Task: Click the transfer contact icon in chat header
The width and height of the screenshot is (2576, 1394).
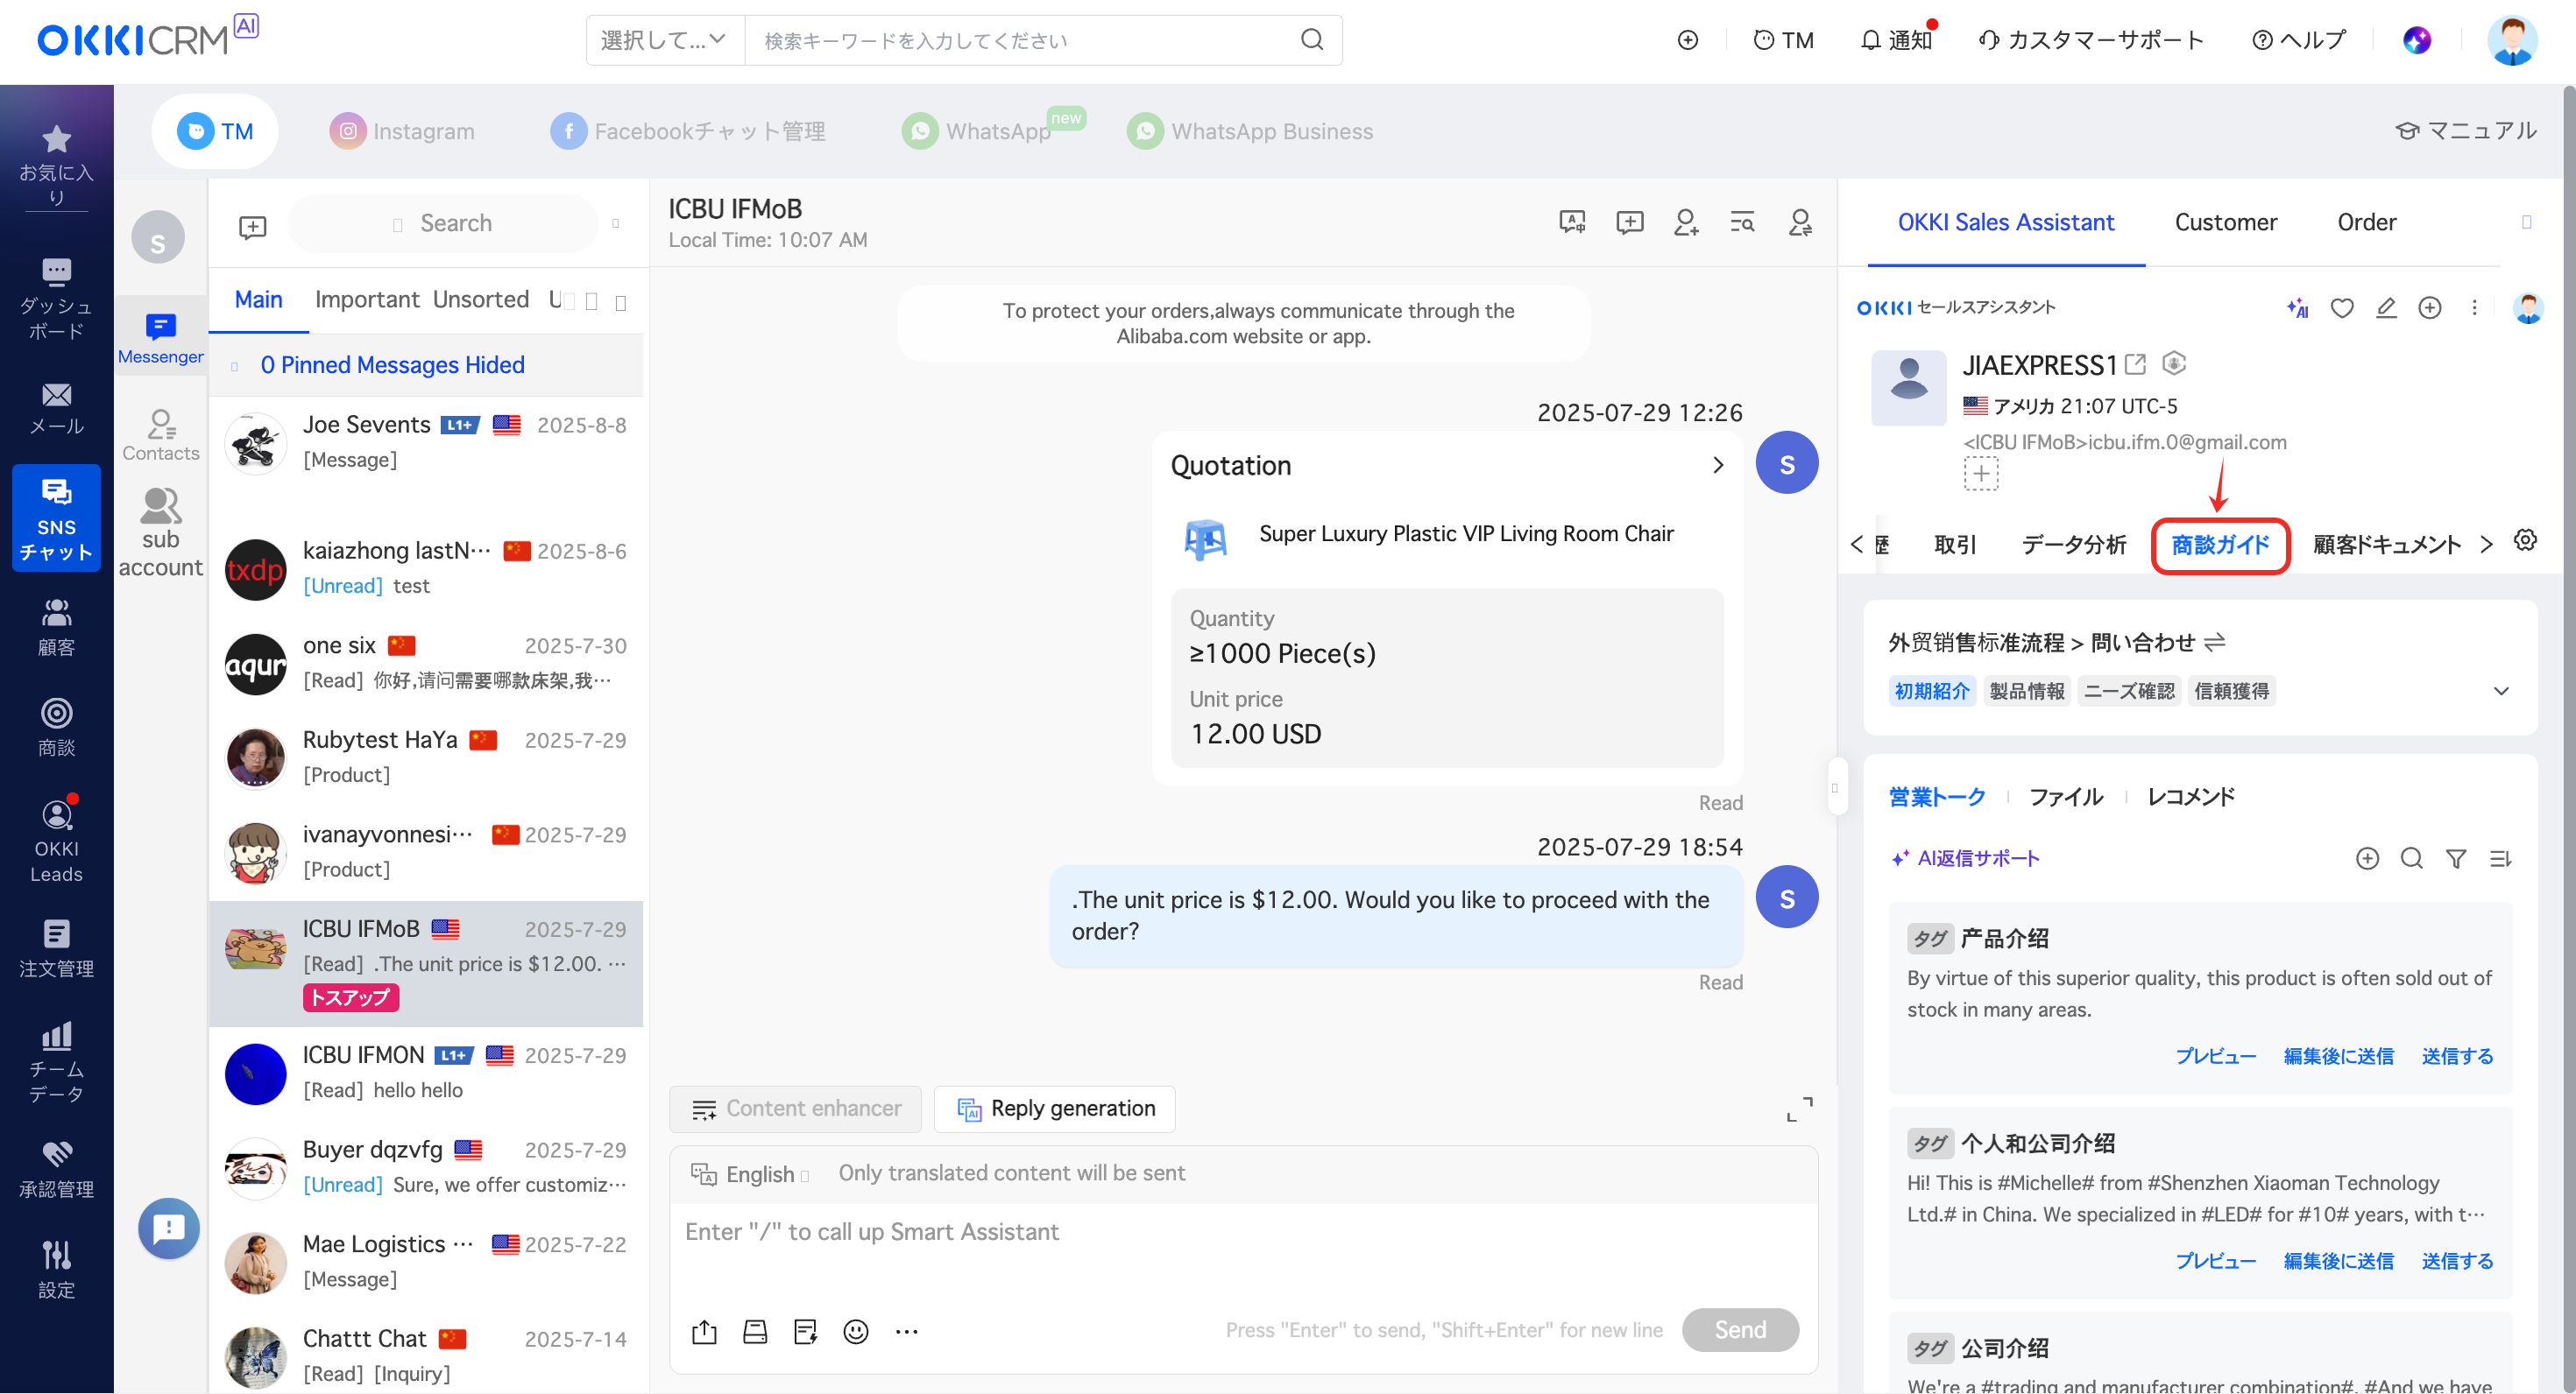Action: coord(1800,222)
